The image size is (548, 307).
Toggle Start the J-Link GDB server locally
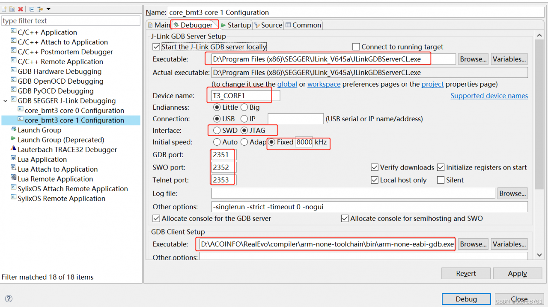point(156,47)
